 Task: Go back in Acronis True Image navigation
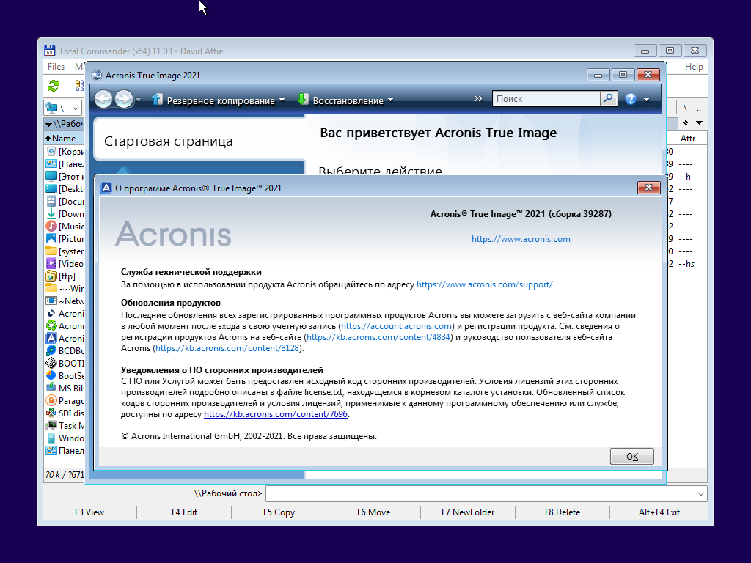coord(103,99)
